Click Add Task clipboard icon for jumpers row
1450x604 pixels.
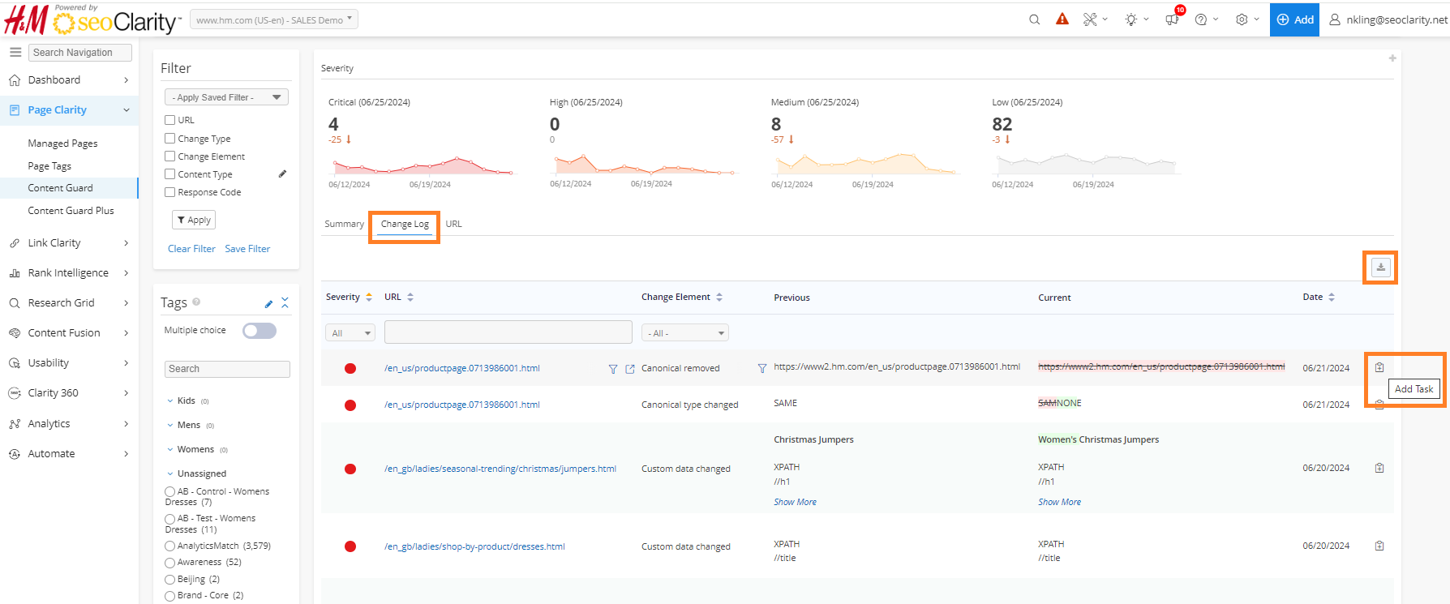[1379, 468]
